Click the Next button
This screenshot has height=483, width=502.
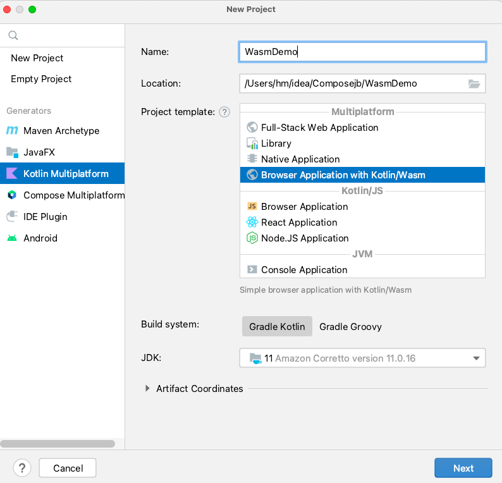[463, 468]
